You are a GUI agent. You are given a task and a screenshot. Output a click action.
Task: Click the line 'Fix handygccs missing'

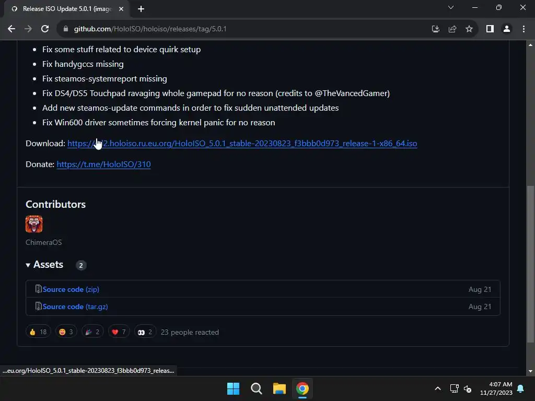tap(83, 64)
